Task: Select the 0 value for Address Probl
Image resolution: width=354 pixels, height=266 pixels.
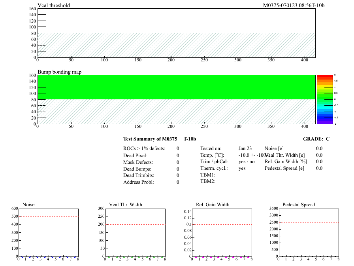Action: 178,182
